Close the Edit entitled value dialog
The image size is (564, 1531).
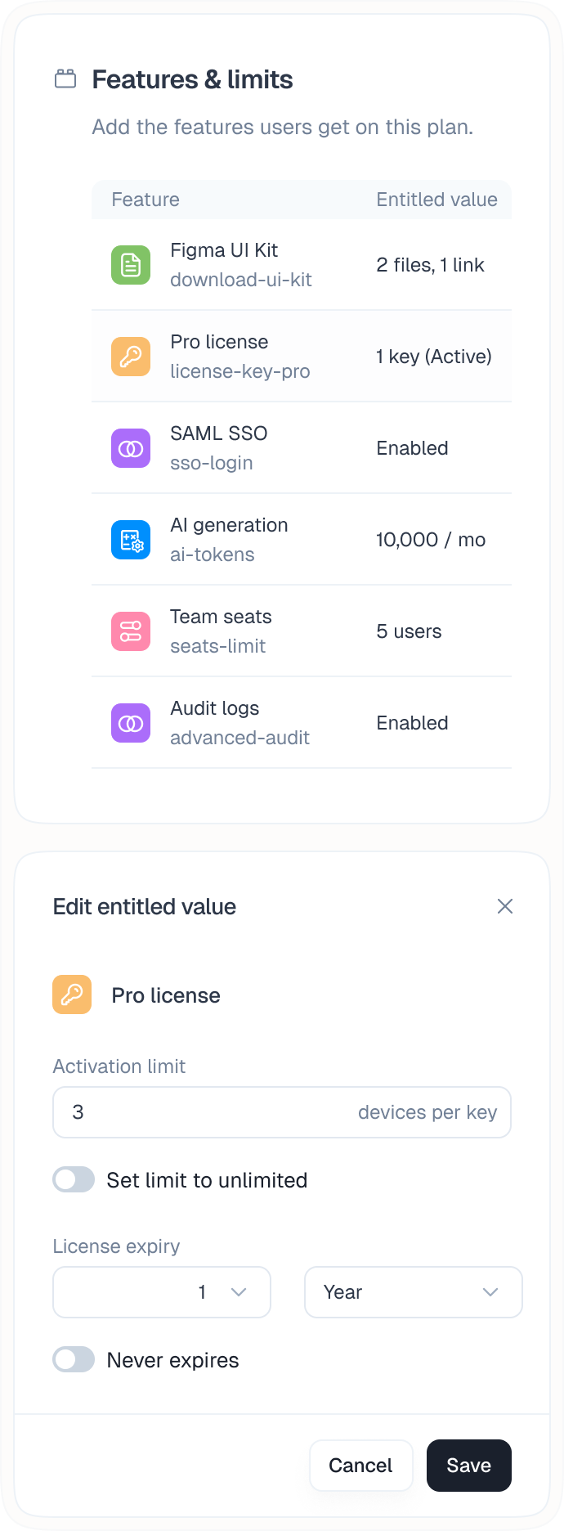504,906
